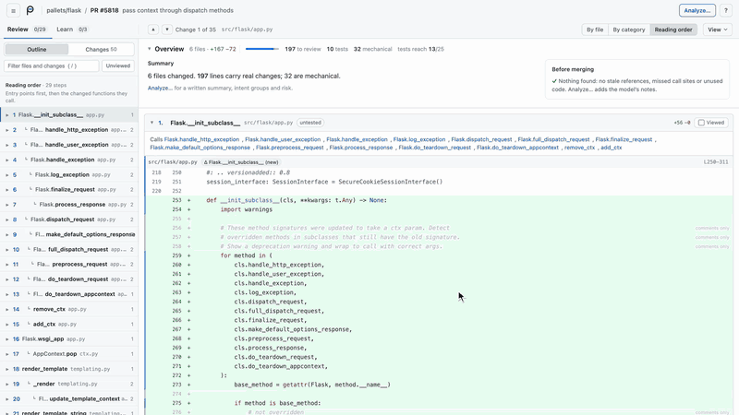Mark Flask.__init_subclass__ as Viewed
The image size is (739, 415).
(711, 123)
